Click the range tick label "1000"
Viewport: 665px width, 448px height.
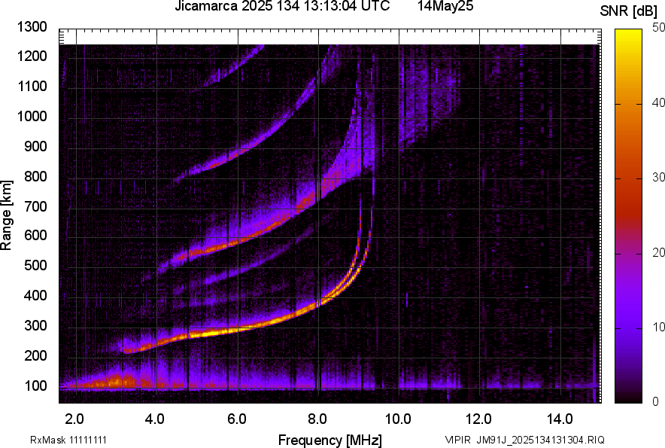(x=32, y=116)
